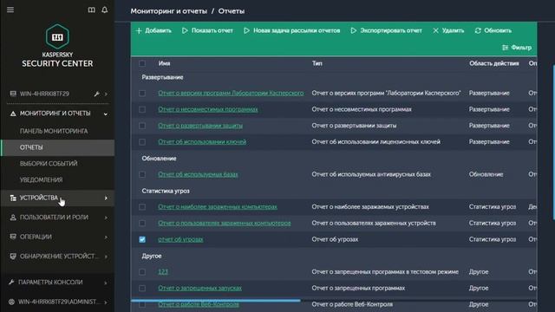The width and height of the screenshot is (555, 312).
Task: Check the box for Отчет о несовместимых программах
Action: coord(142,109)
